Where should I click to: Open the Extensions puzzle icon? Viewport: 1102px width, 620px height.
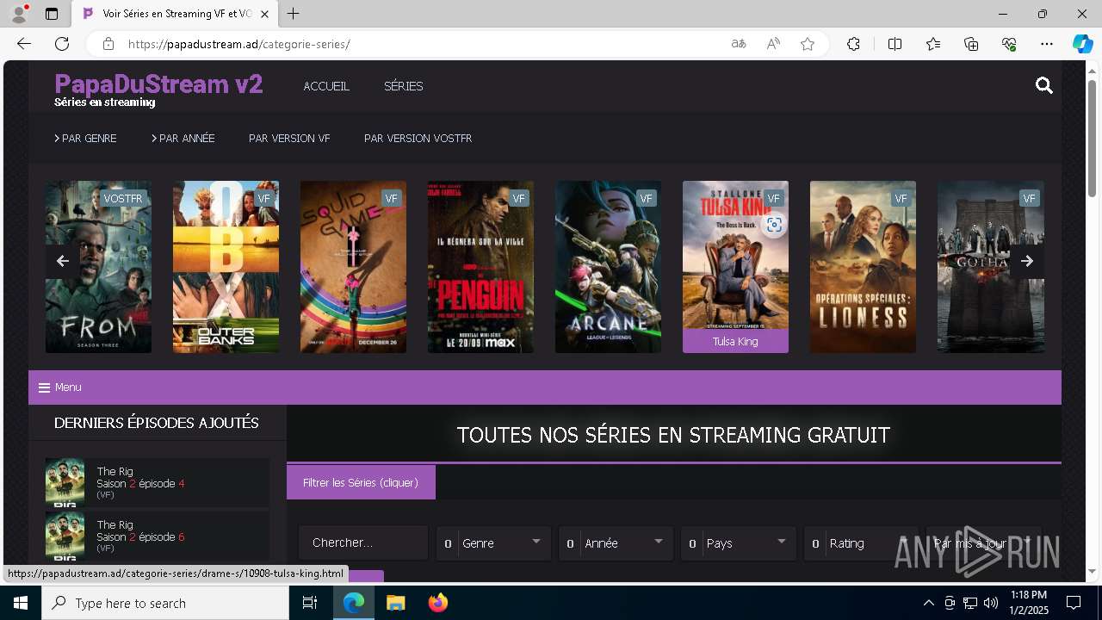pyautogui.click(x=853, y=44)
